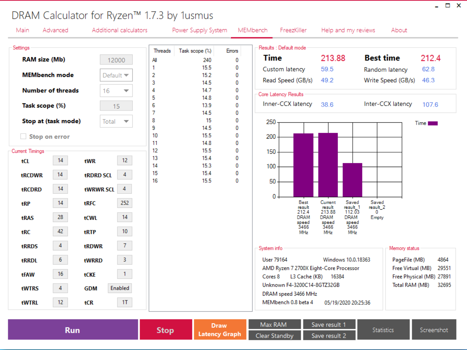Viewport: 467px width, 350px height.
Task: Click Draw Latency Graph button
Action: [x=220, y=330]
